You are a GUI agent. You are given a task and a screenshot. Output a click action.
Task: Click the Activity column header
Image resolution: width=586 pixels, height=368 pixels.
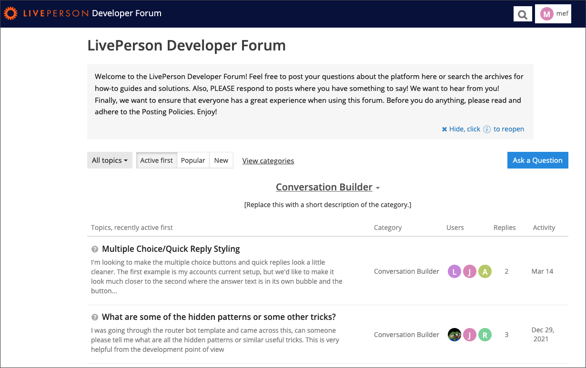point(544,228)
